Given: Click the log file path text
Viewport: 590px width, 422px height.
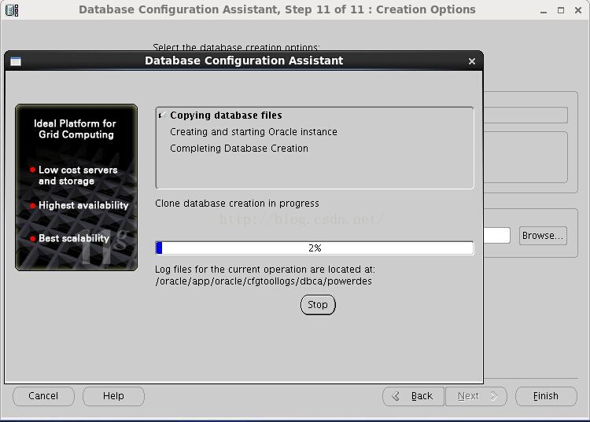Looking at the screenshot, I should pos(264,281).
